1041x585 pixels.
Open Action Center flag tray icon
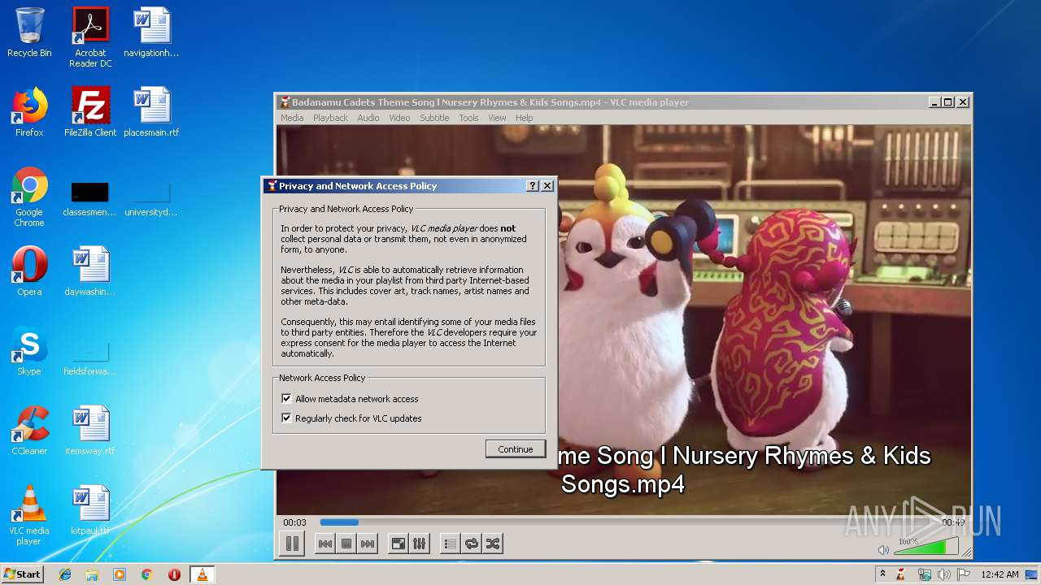964,574
